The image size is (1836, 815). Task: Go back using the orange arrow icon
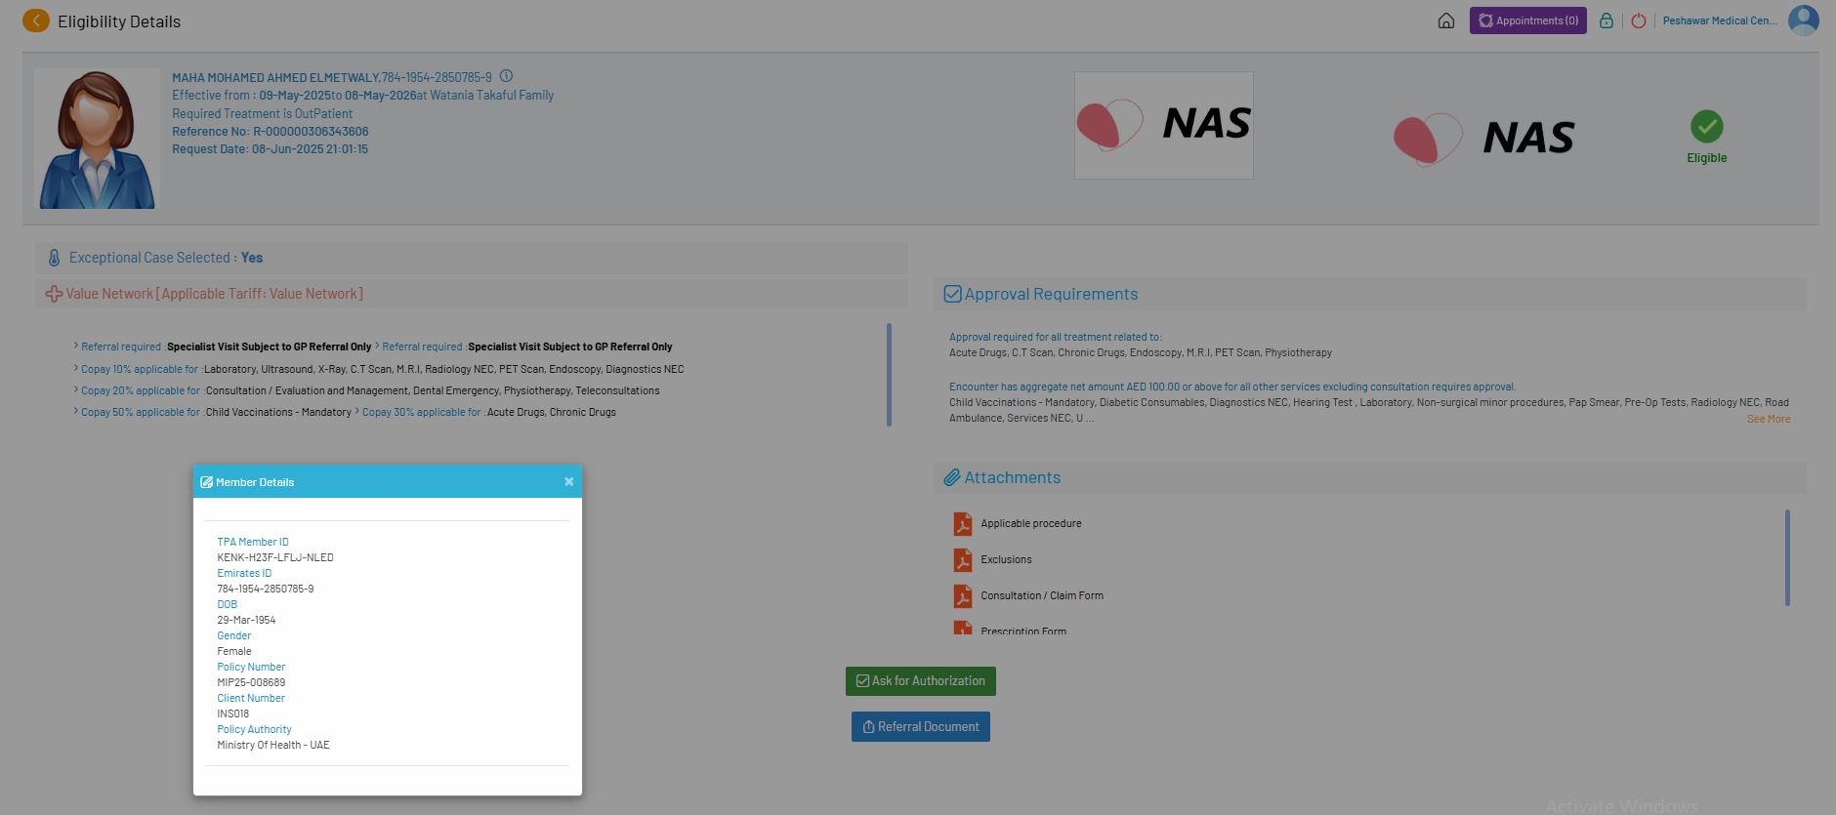pyautogui.click(x=36, y=20)
